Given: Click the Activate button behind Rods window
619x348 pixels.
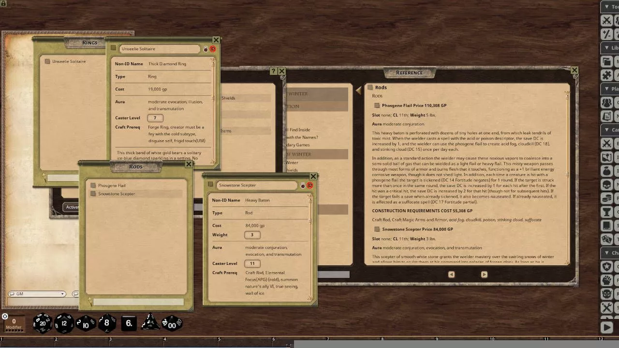Looking at the screenshot, I should coord(71,207).
